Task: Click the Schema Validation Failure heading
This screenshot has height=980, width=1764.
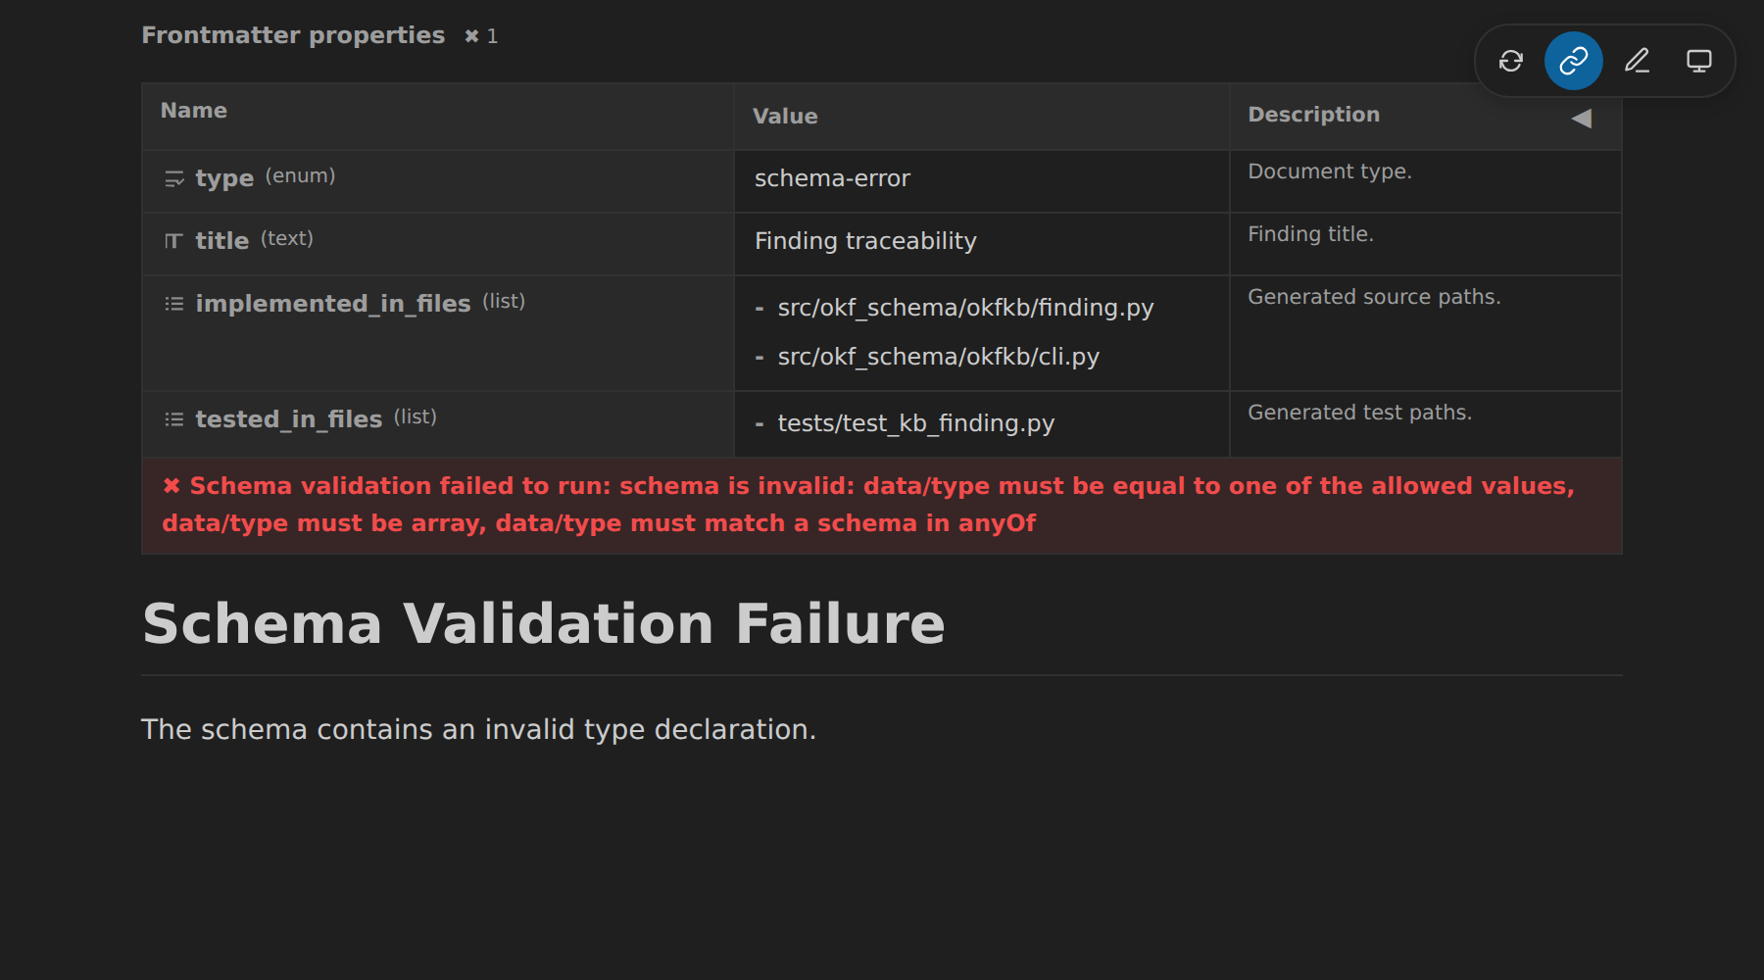Action: click(544, 624)
